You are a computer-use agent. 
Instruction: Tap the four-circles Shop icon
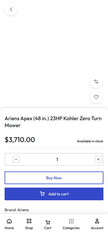(29, 221)
